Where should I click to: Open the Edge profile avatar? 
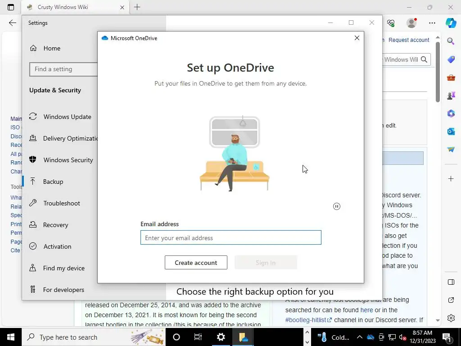(411, 23)
